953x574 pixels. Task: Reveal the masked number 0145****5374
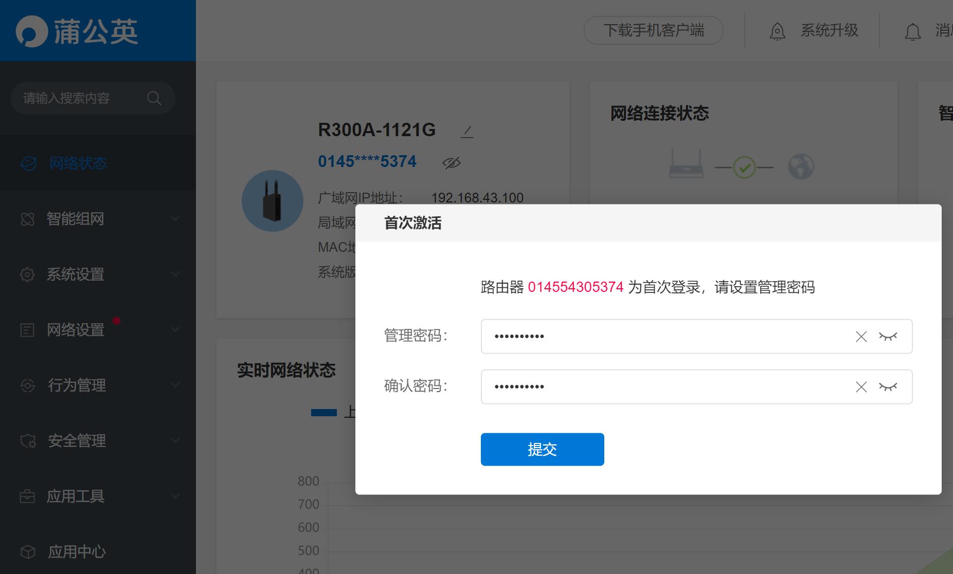click(451, 162)
